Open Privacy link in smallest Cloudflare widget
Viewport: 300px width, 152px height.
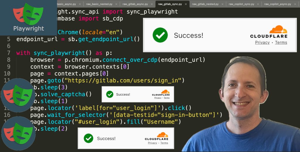click(158, 98)
